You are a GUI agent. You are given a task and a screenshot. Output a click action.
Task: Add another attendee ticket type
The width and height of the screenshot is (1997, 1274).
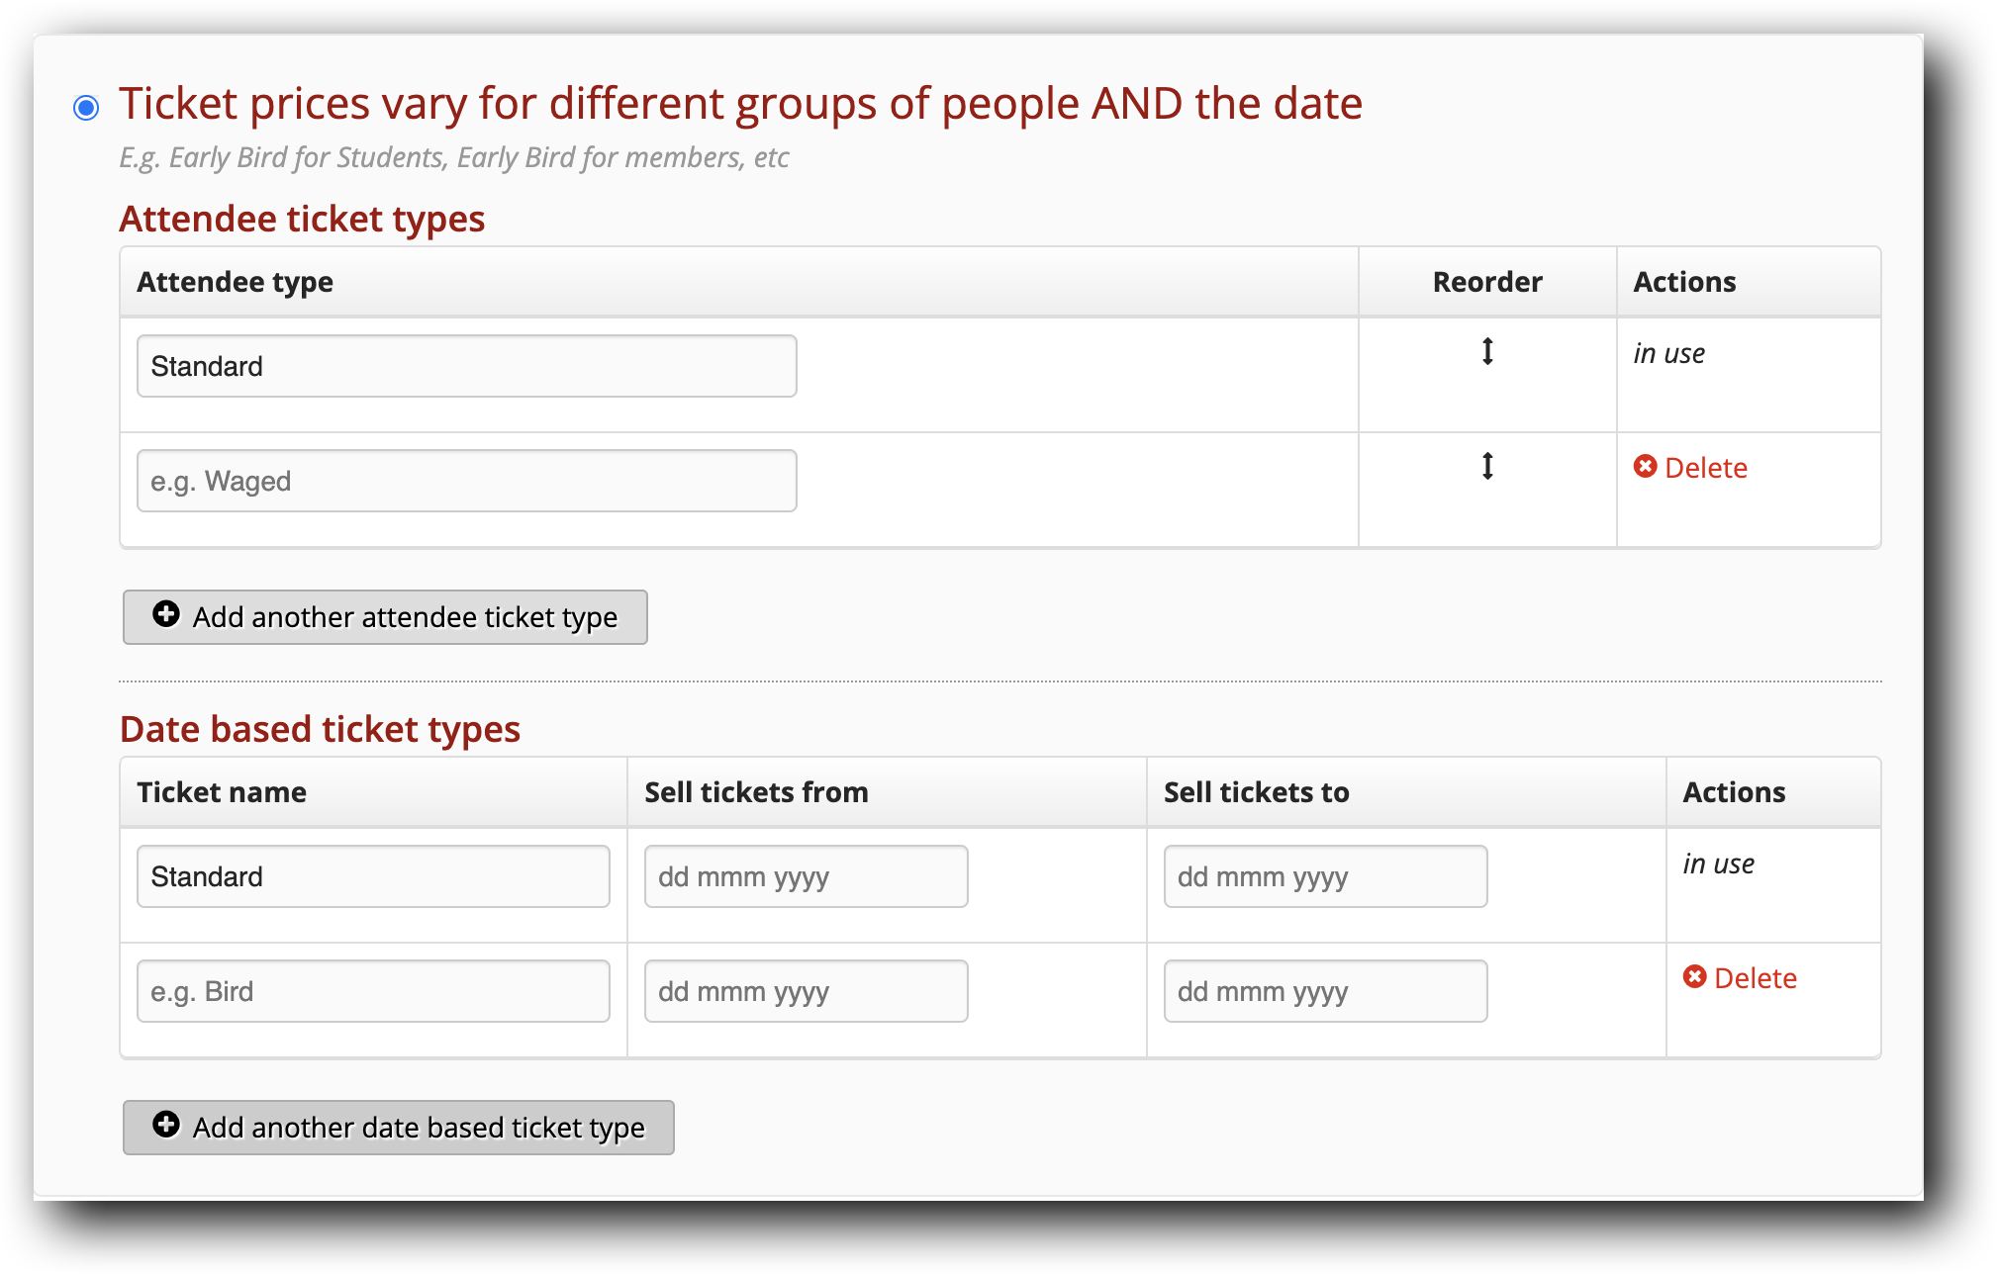click(384, 616)
